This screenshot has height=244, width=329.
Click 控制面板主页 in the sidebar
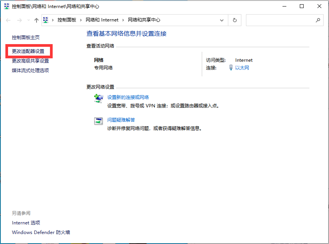(x=26, y=37)
